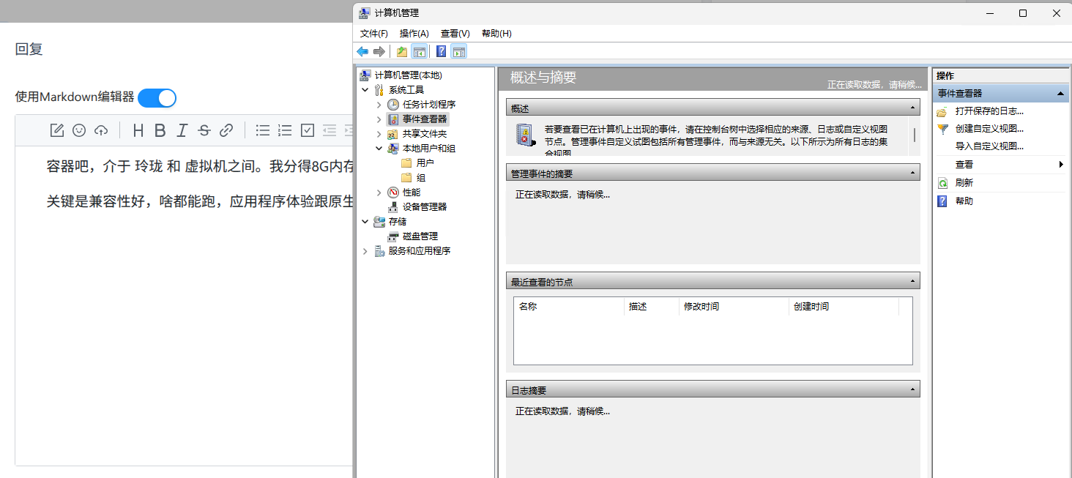Image resolution: width=1072 pixels, height=478 pixels.
Task: Apply italic formatting in the reply editor
Action: click(182, 130)
